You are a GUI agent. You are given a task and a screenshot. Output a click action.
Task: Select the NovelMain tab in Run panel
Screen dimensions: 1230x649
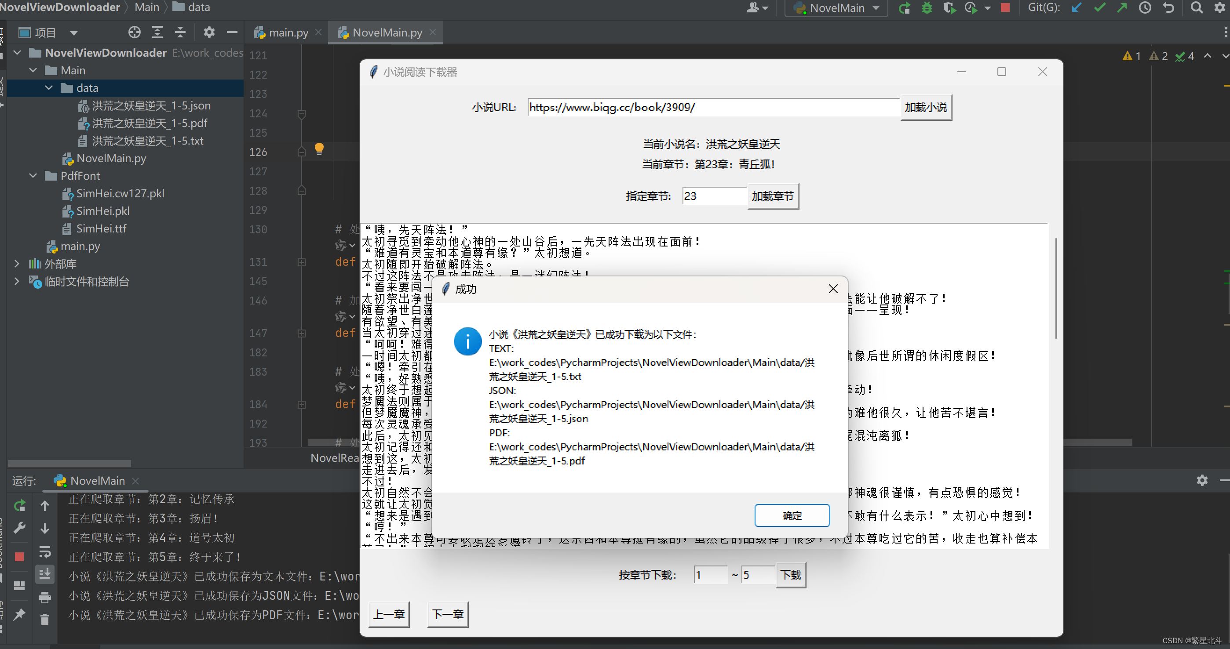(x=97, y=481)
